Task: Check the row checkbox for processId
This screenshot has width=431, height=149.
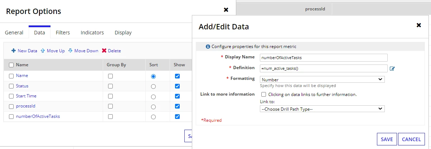Action: coord(11,106)
